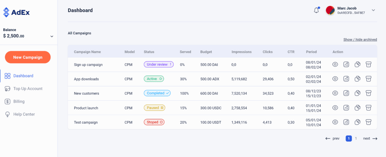The image size is (386, 157).
Task: Expand the Balance dropdown
Action: tap(52, 37)
